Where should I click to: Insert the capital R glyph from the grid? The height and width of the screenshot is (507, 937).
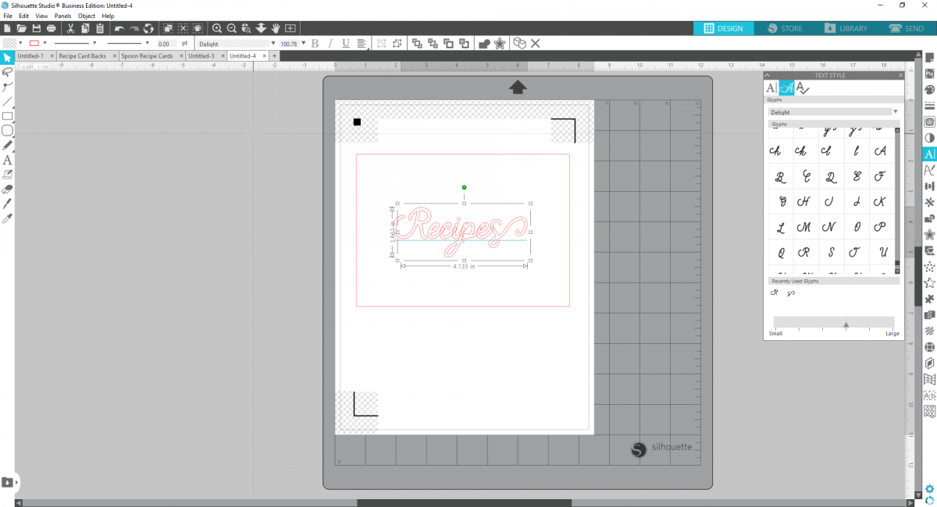(804, 252)
